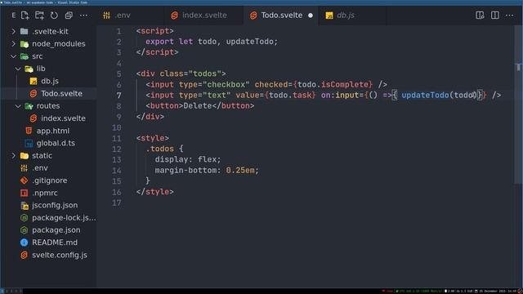Open package.json in the file tree
The image size is (523, 294).
[56, 230]
